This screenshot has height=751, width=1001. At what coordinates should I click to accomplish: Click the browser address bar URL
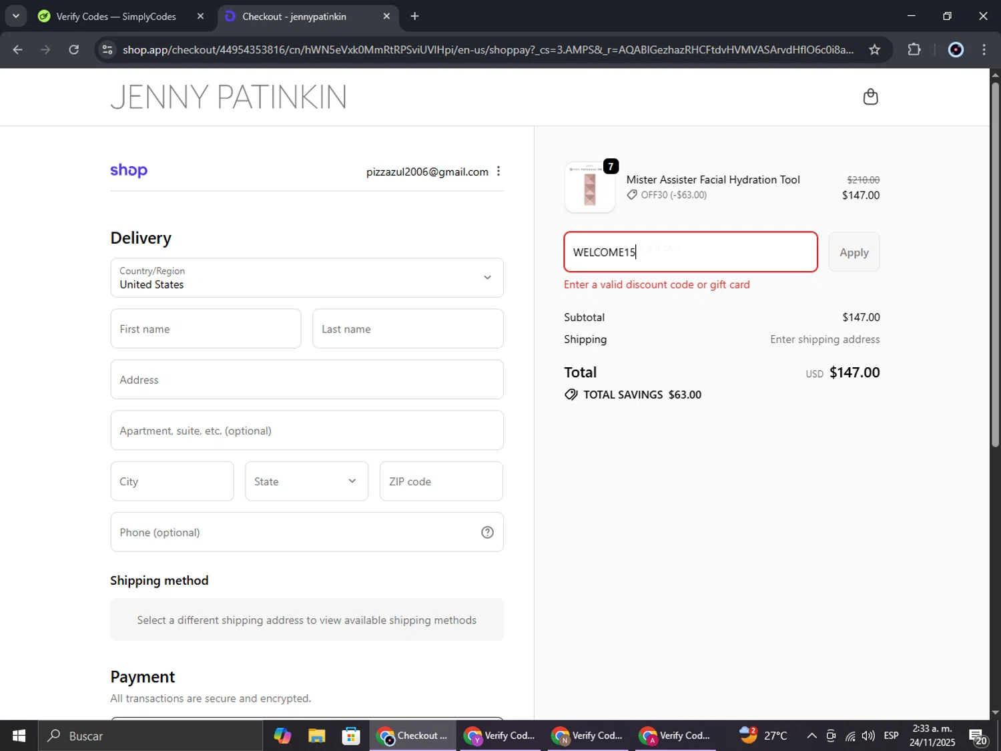click(x=488, y=49)
